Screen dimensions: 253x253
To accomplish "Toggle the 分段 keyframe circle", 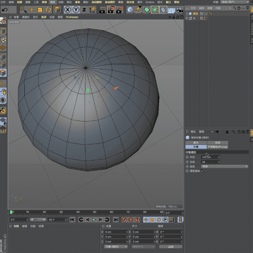I will pyautogui.click(x=187, y=162).
